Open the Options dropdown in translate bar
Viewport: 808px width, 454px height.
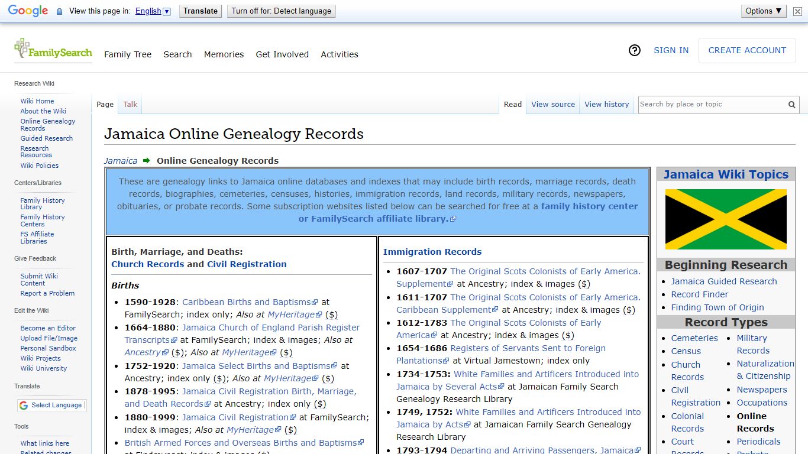click(764, 11)
